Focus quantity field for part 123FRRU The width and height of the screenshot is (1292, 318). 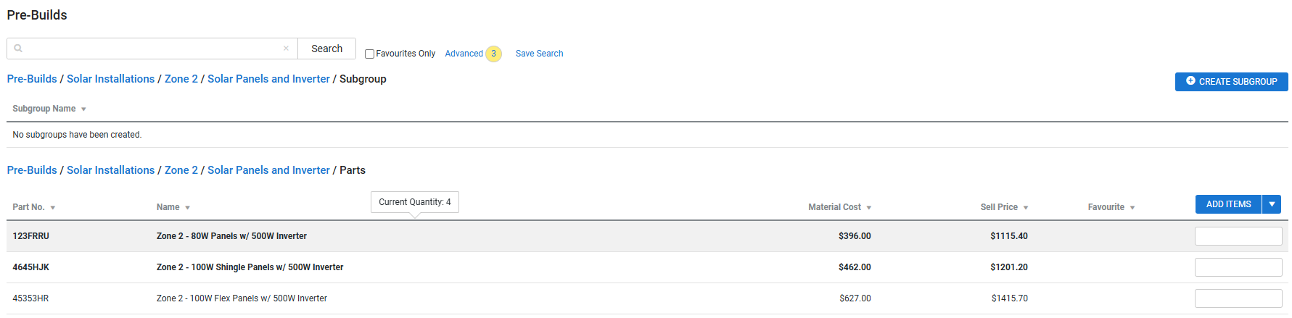[1238, 236]
